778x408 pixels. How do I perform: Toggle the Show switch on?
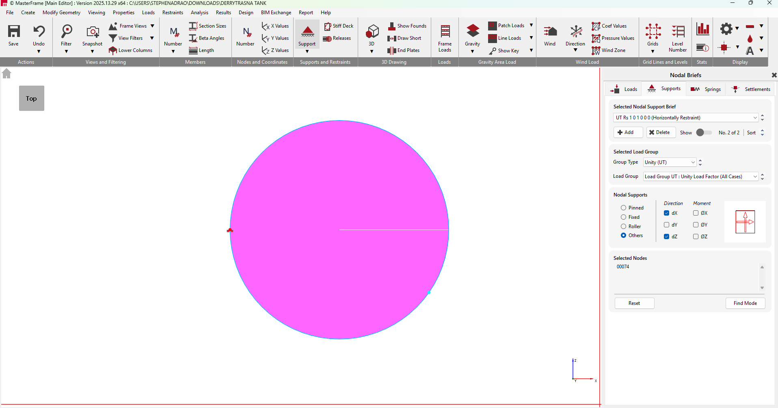click(704, 133)
